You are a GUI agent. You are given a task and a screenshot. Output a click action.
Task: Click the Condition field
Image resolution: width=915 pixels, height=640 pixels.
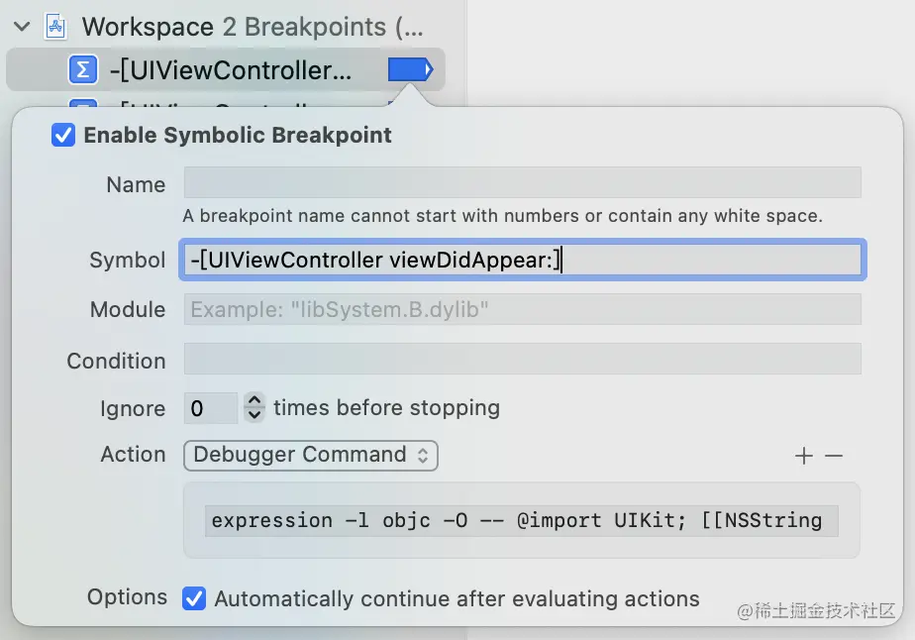tap(522, 359)
